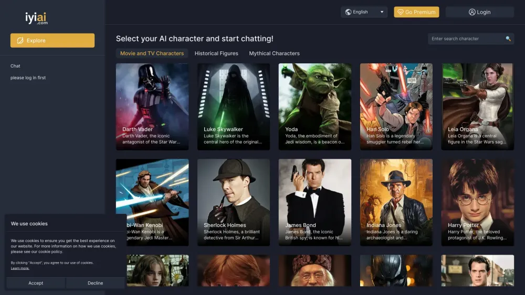Decline the cookie consent
Screen dimensions: 525x295
95,283
